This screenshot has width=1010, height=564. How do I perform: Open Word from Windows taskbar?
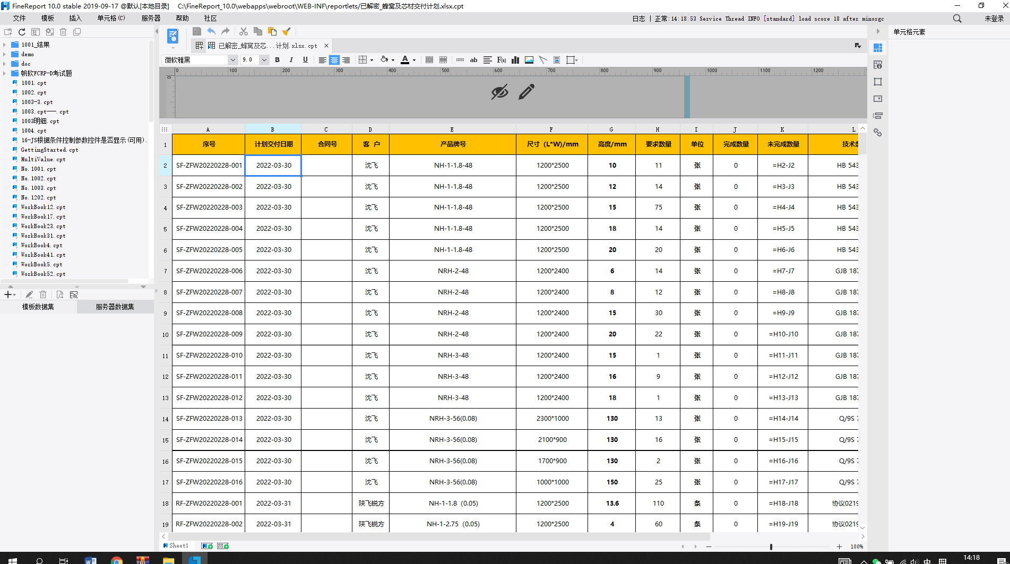click(x=91, y=560)
